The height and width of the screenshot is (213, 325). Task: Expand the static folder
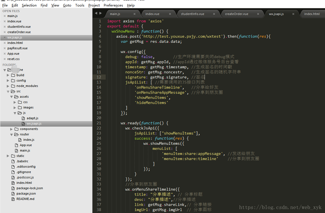pos(8,156)
